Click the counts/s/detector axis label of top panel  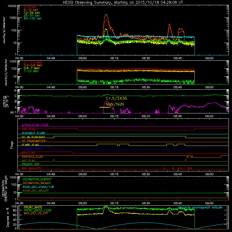4,30
